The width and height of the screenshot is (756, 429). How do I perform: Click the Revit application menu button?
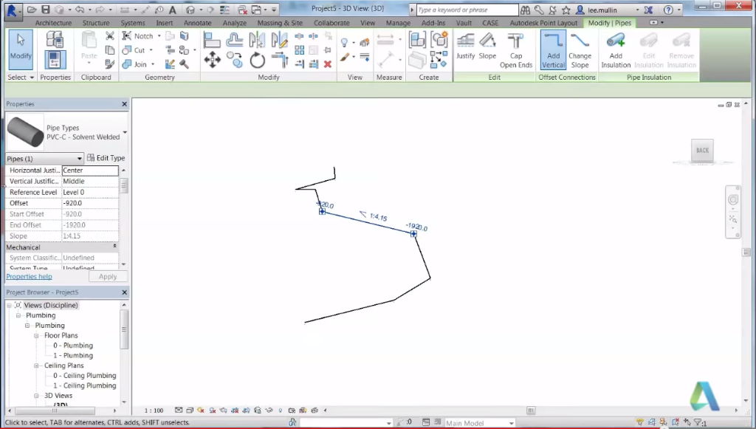pyautogui.click(x=12, y=10)
